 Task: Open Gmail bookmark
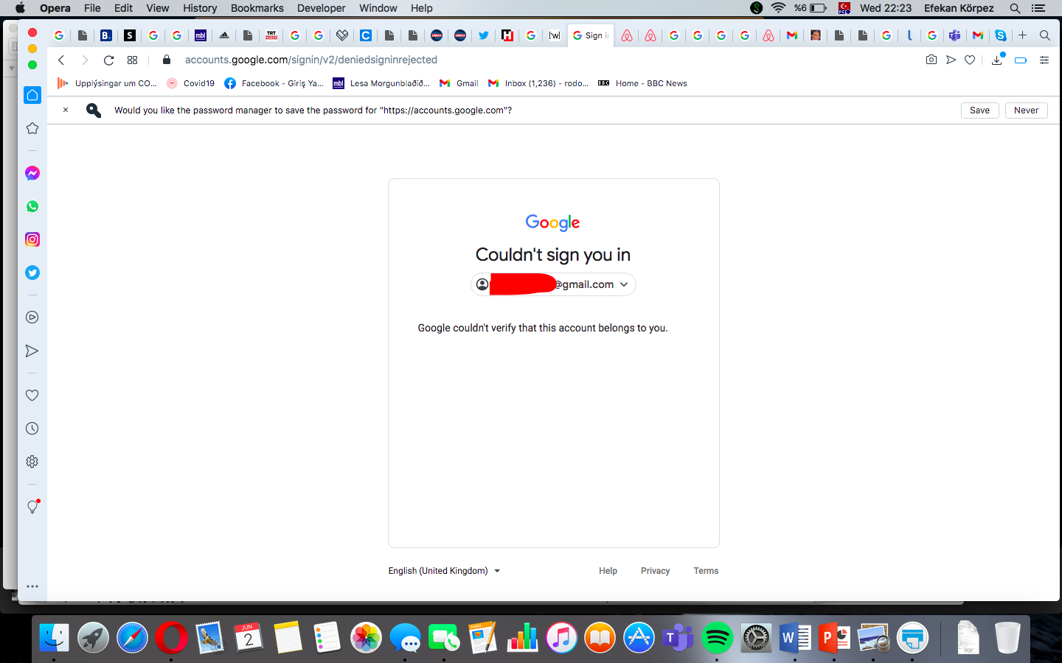click(459, 83)
